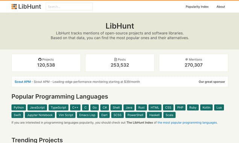
Task: Select the Python language tag
Action: coord(19,108)
